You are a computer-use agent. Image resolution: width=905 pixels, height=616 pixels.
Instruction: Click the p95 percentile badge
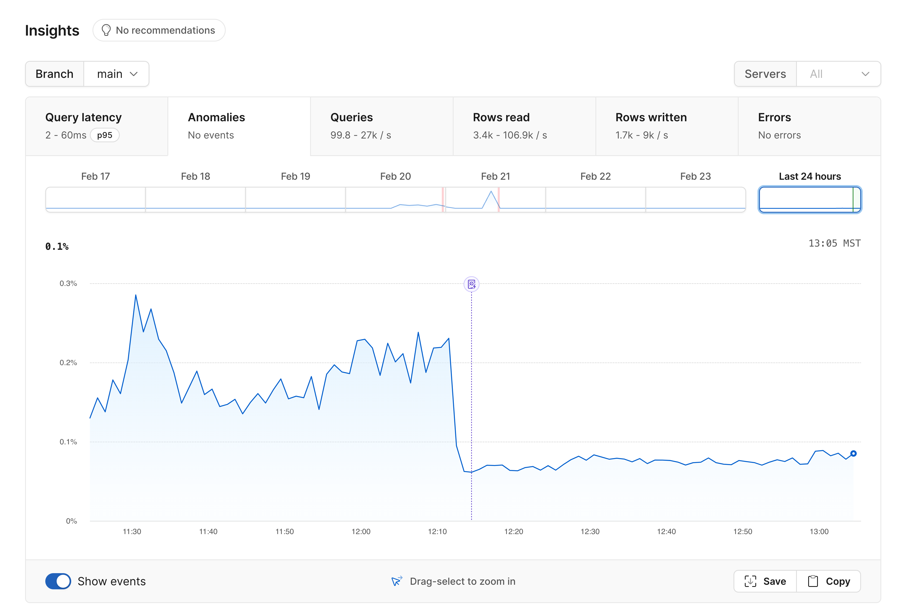click(x=104, y=135)
